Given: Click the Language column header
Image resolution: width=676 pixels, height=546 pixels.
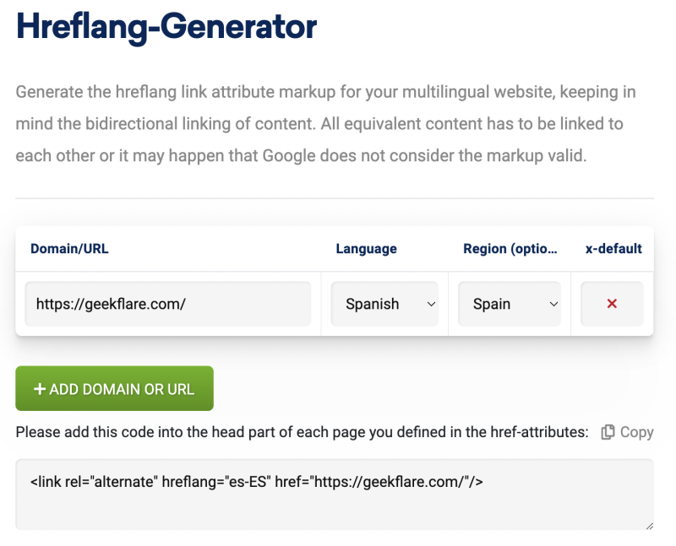Looking at the screenshot, I should tap(366, 249).
